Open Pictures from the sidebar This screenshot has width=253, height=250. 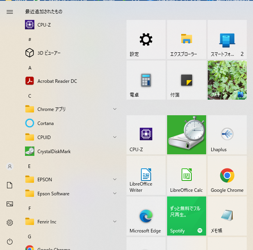[10, 204]
